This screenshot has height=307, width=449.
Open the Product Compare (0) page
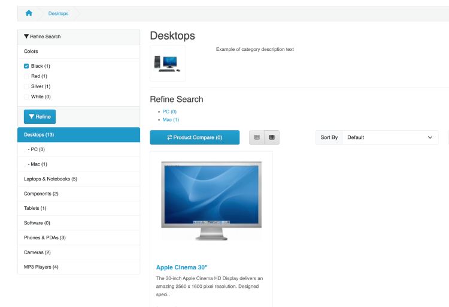pyautogui.click(x=195, y=137)
